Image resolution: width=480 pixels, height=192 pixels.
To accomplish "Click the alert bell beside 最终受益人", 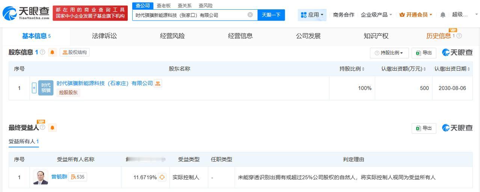I will (x=53, y=128).
